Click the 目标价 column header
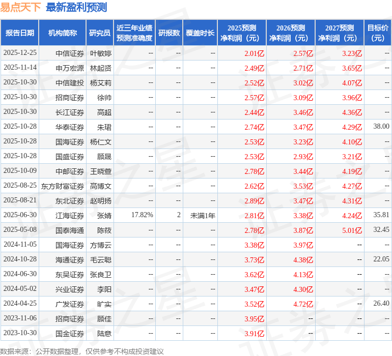This screenshot has height=356, width=392. point(378,33)
